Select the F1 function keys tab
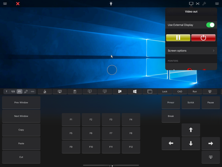 click(20, 91)
